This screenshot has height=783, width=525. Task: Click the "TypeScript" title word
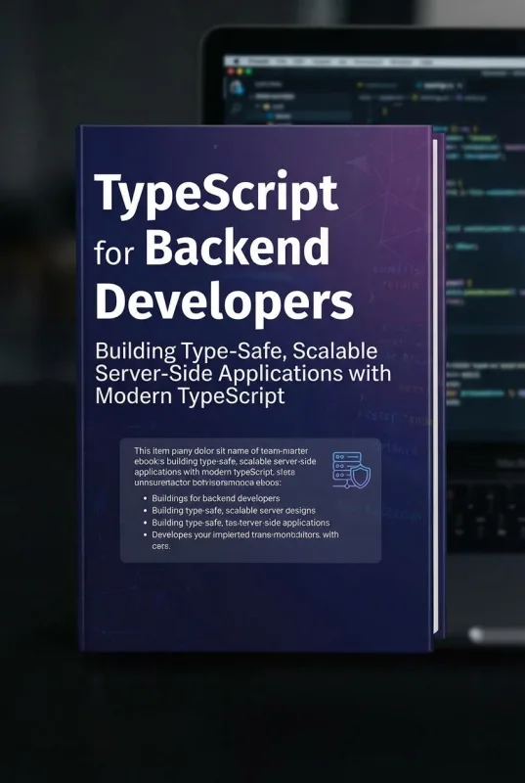pyautogui.click(x=216, y=197)
